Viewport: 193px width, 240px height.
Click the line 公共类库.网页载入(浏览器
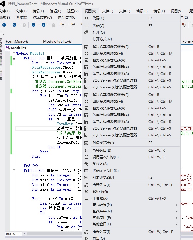pos(57,77)
